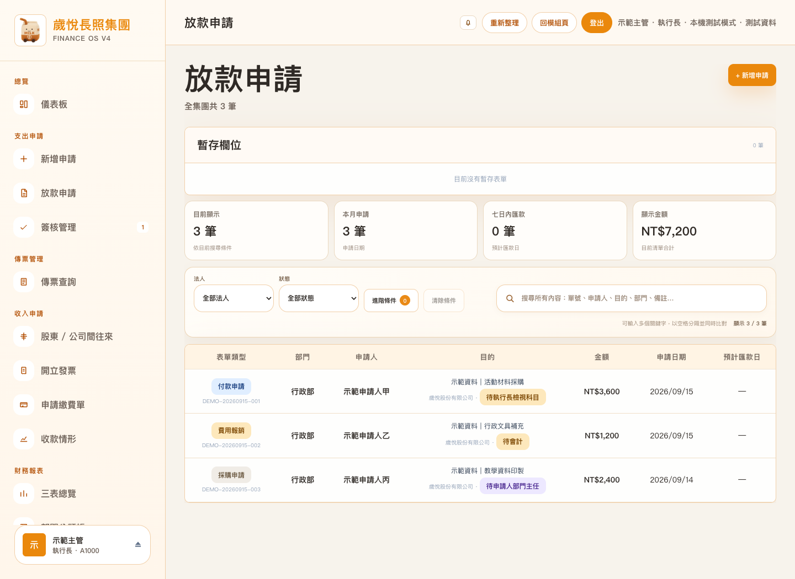The height and width of the screenshot is (579, 795).
Task: Click form number DEMO-20260915-002
Action: pyautogui.click(x=231, y=446)
